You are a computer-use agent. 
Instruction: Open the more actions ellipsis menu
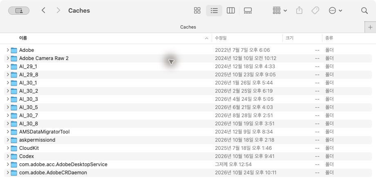pyautogui.click(x=335, y=11)
